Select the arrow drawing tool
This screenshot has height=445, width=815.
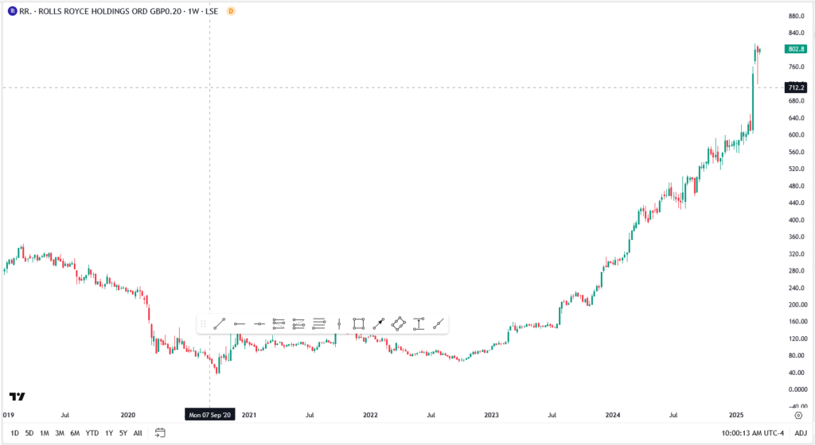point(379,323)
